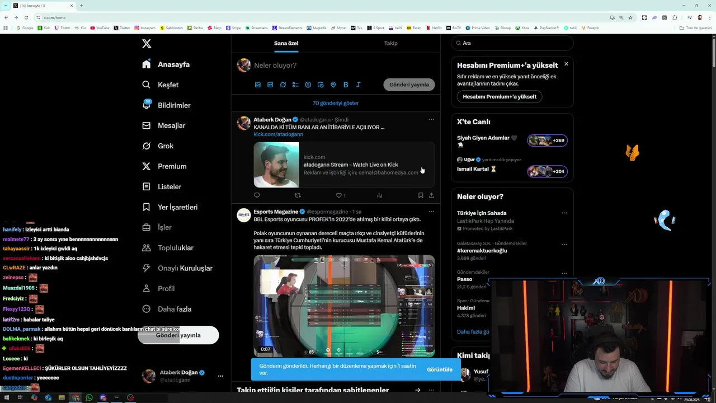Open more options on Esports Magazine post
716x403 pixels.
431,212
